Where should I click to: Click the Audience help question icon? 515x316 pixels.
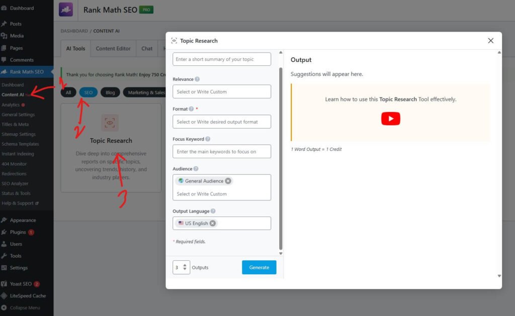(196, 169)
